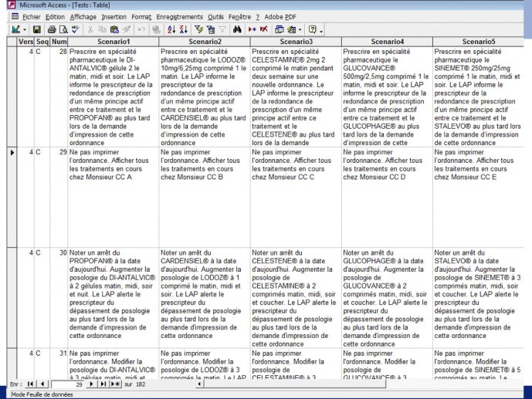The width and height of the screenshot is (532, 399).
Task: Open the View mode dropdown arrow
Action: tap(25, 30)
